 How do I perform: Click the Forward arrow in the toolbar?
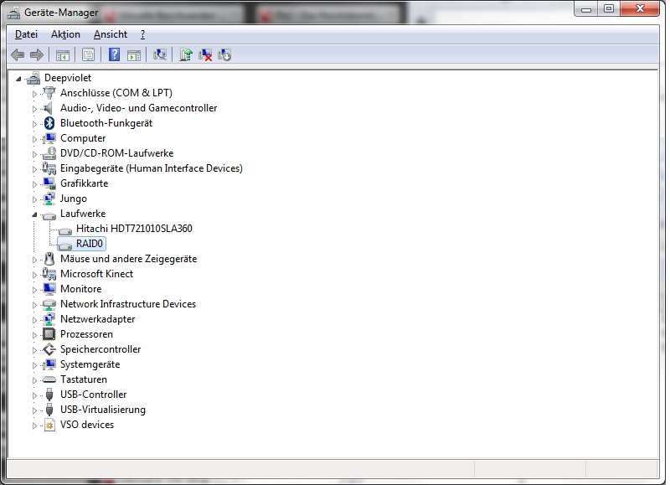37,54
